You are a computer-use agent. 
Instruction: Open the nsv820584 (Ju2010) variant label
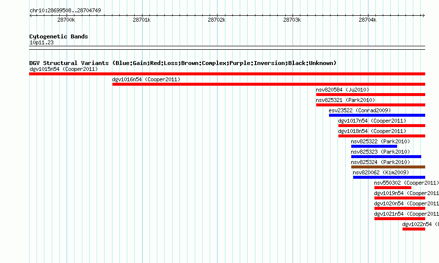coord(342,90)
